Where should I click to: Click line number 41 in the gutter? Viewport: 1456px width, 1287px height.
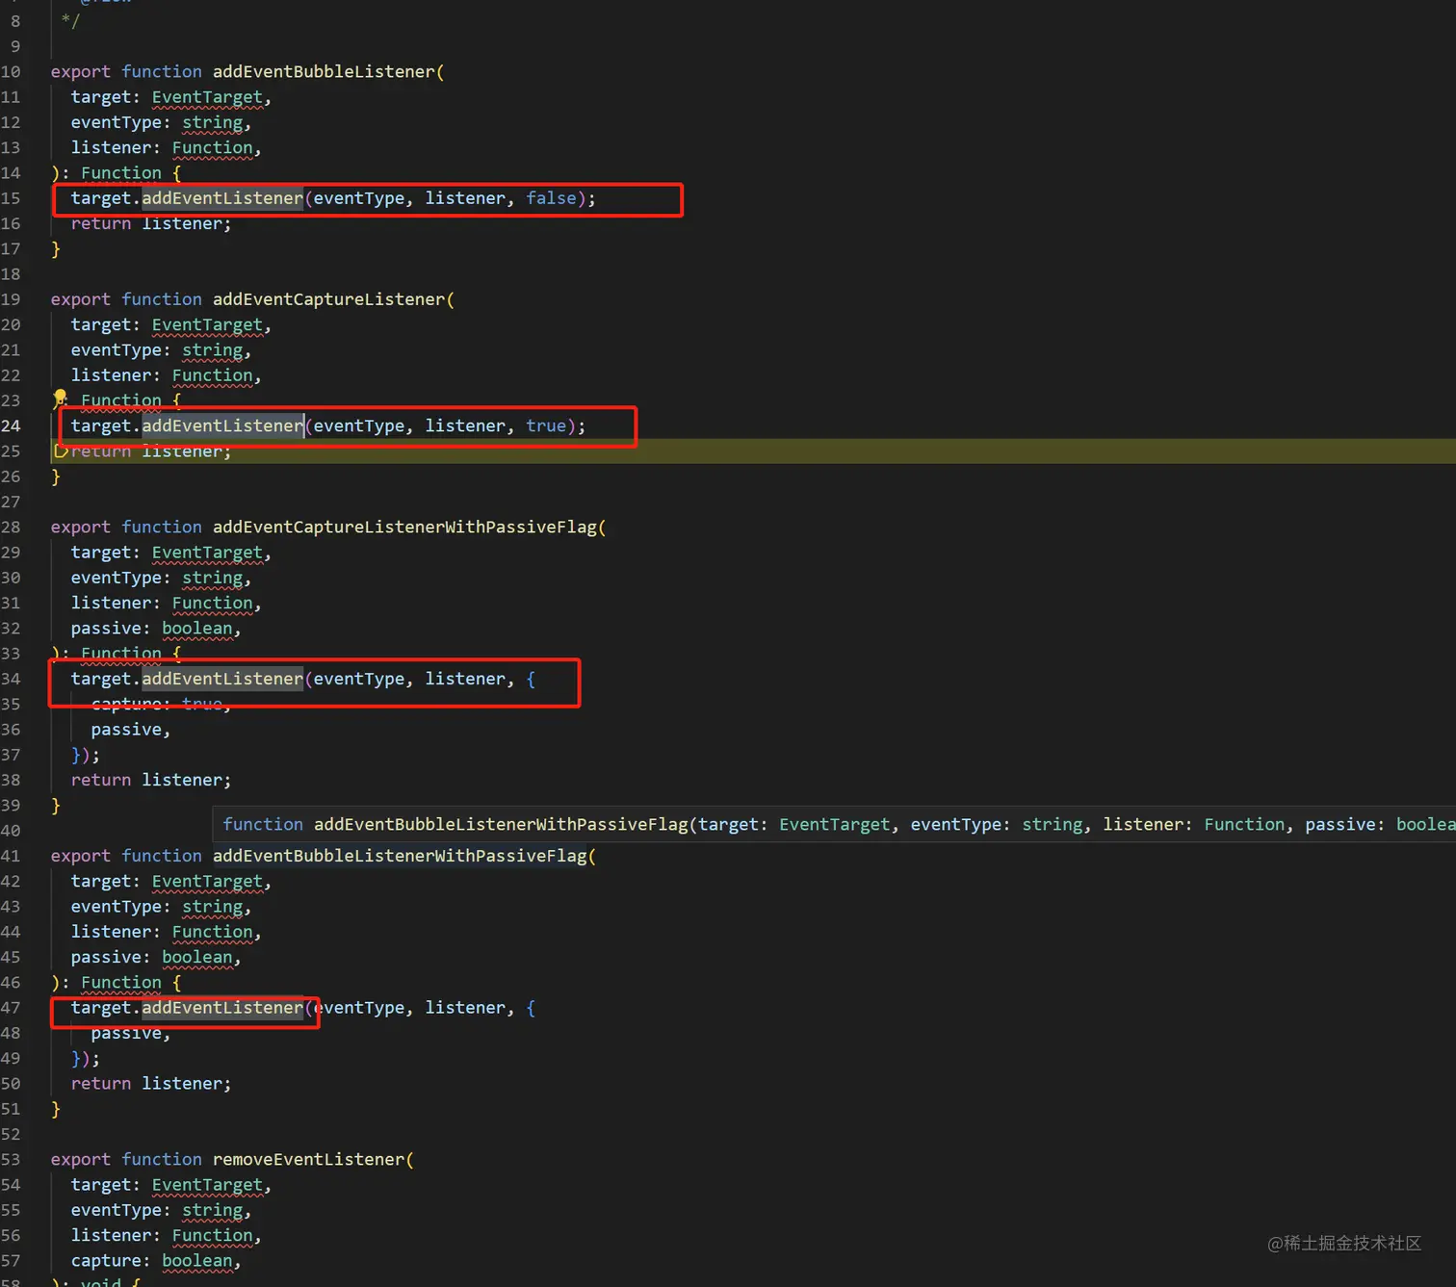click(x=11, y=856)
